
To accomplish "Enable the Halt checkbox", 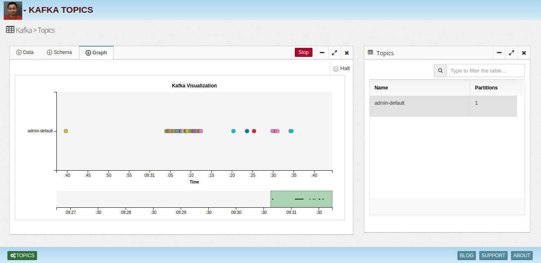I will (336, 69).
